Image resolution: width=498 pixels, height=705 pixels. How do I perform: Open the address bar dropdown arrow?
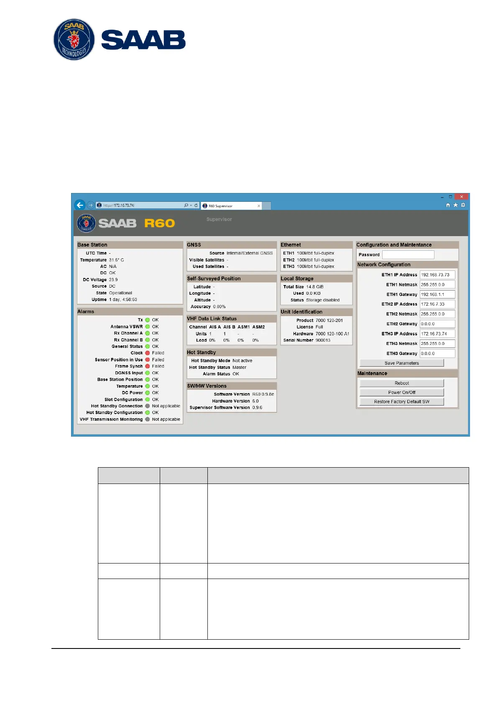point(191,206)
